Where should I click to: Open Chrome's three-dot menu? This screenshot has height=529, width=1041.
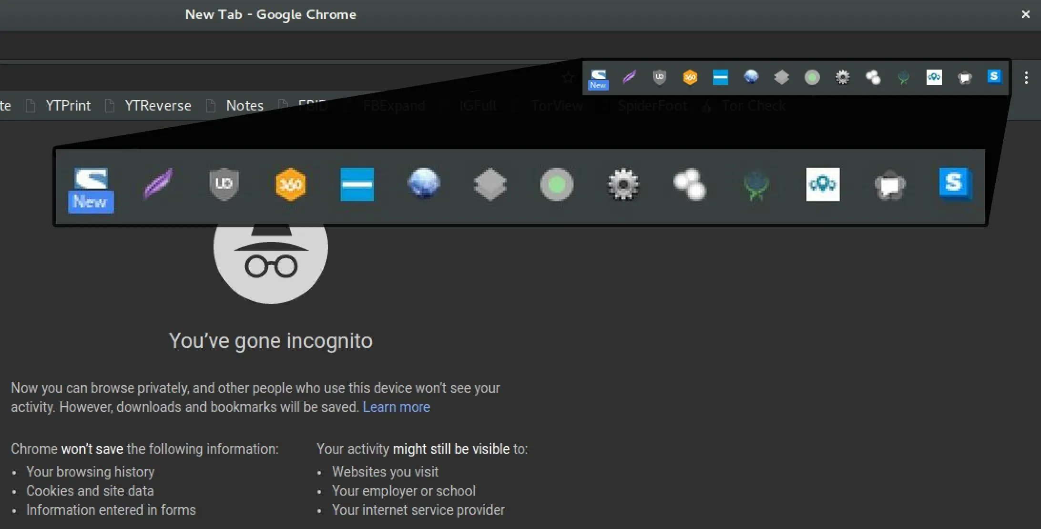[1026, 78]
